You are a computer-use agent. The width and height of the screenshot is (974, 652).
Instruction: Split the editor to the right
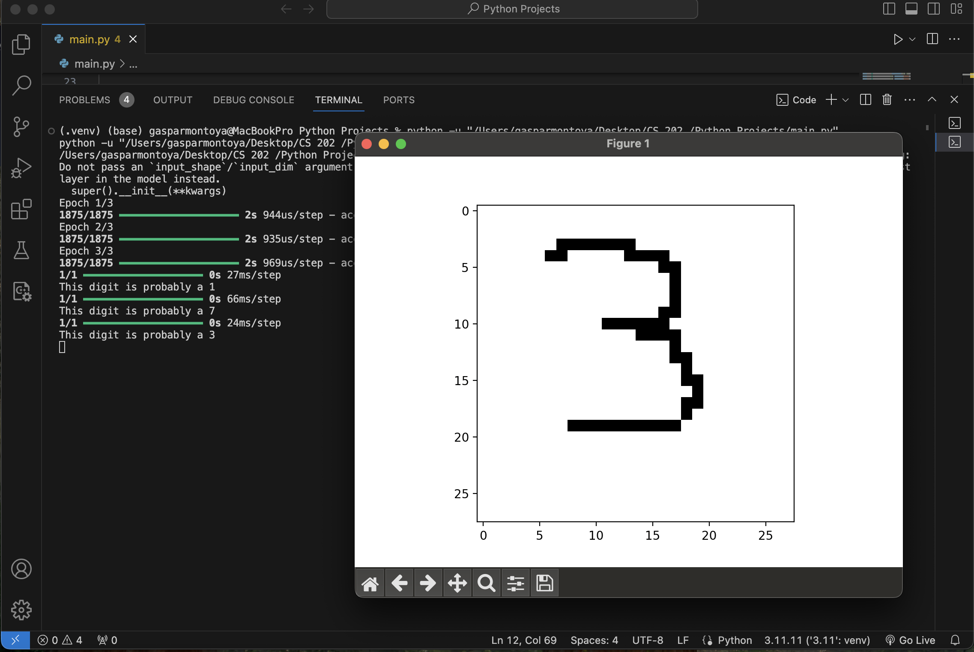click(932, 39)
